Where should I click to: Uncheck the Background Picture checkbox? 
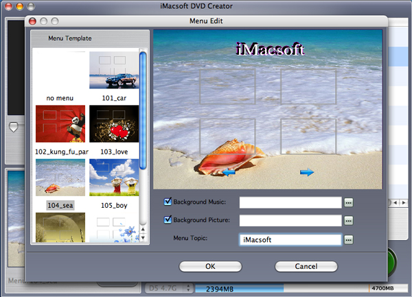click(168, 219)
